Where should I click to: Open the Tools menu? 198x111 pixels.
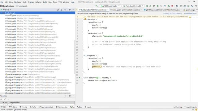pos(55,2)
